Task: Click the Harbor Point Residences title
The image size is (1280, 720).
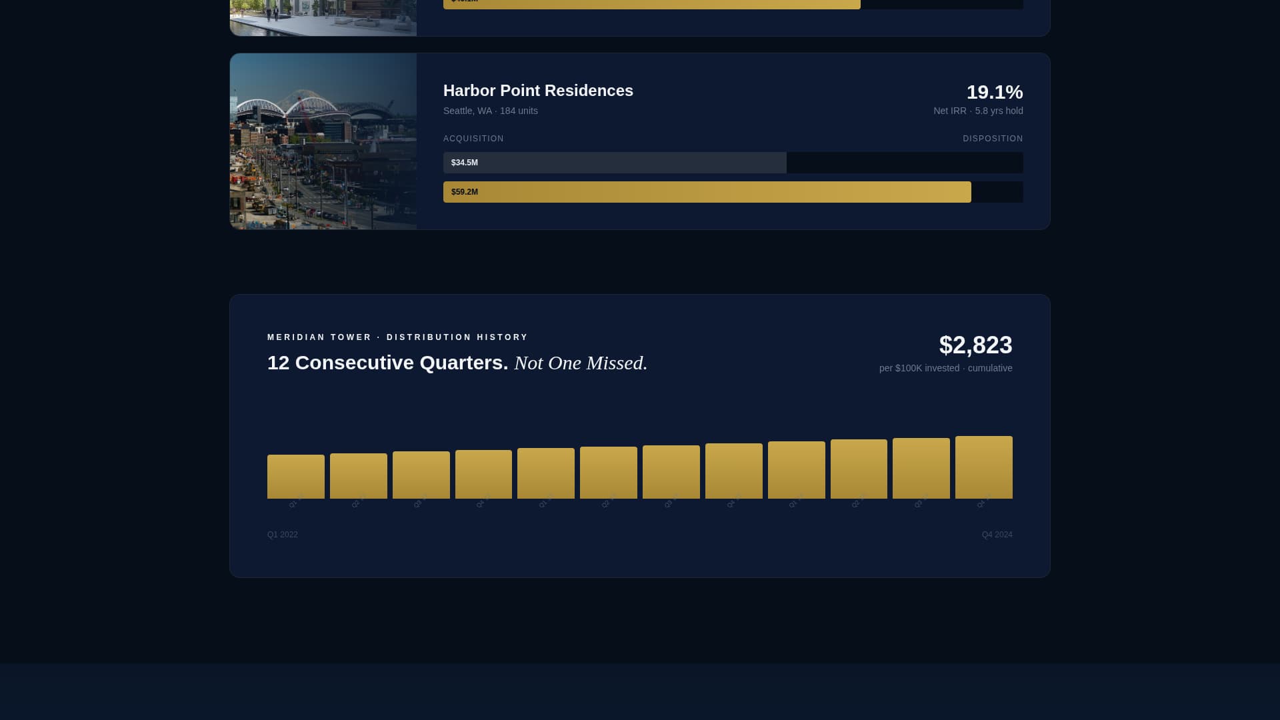Action: pos(537,91)
